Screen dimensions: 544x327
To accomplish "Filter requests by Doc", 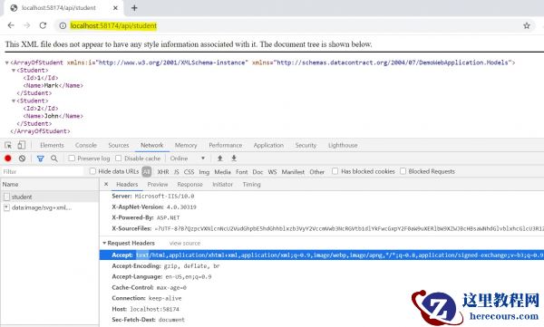I will (257, 171).
